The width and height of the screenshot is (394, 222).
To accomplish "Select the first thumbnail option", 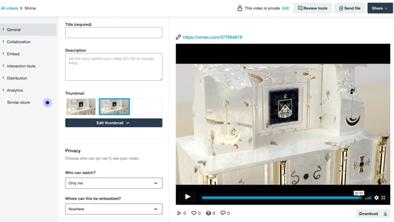I will click(x=81, y=107).
